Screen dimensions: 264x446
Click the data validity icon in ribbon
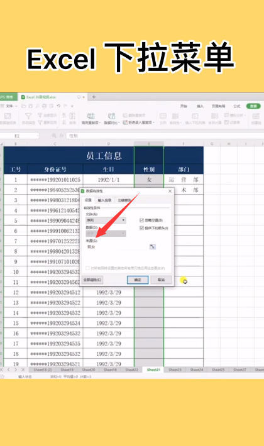click(x=175, y=116)
